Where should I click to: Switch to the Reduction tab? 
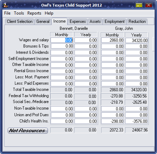[137, 22]
